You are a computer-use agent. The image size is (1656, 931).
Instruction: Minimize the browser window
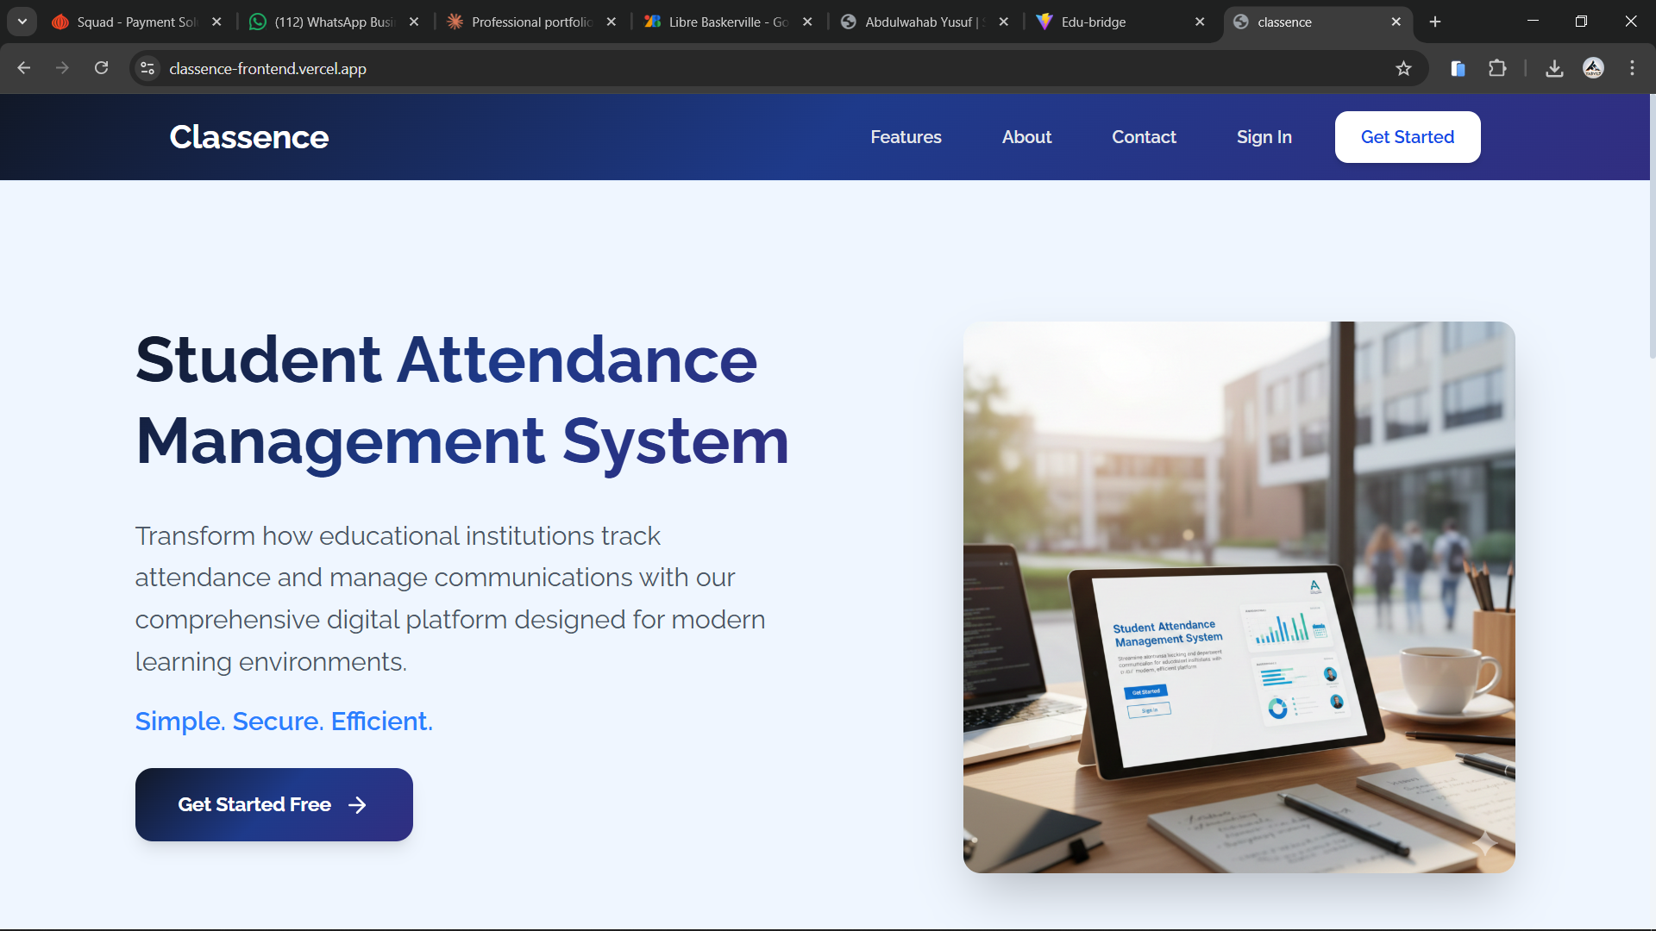(x=1533, y=22)
